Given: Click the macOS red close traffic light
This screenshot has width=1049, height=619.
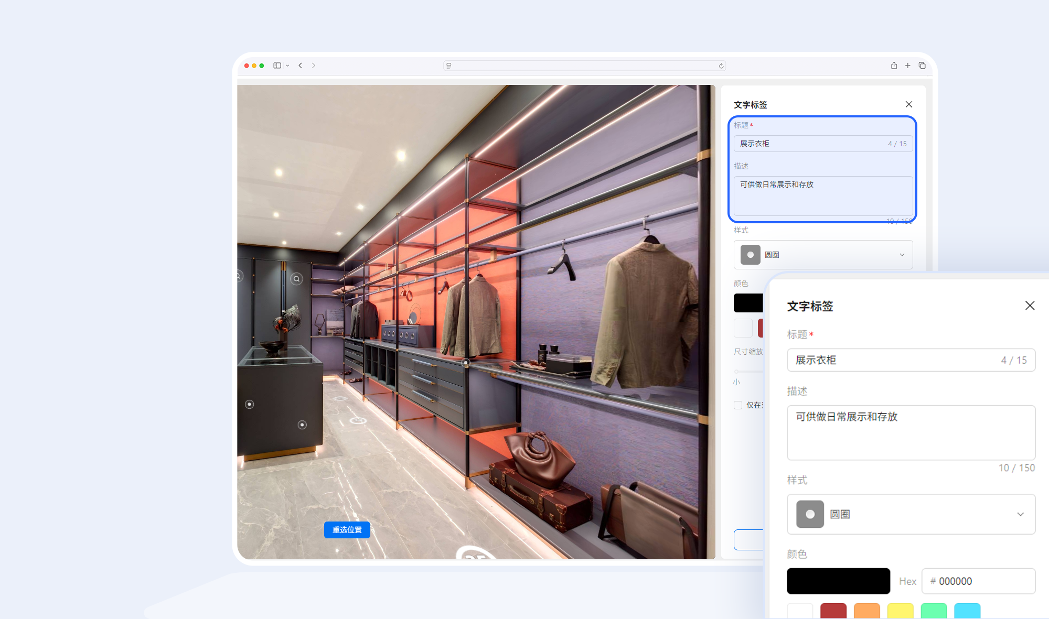Looking at the screenshot, I should point(247,66).
